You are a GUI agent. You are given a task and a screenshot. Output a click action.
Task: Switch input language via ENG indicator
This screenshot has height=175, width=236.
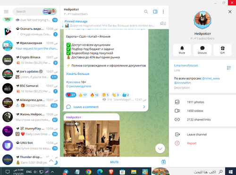pos(29,172)
